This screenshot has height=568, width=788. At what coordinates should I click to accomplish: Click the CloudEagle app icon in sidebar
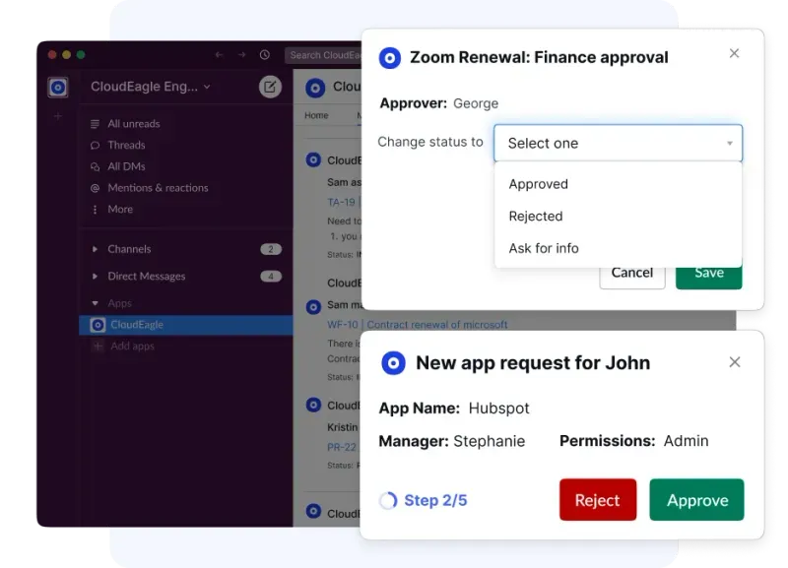pos(98,325)
